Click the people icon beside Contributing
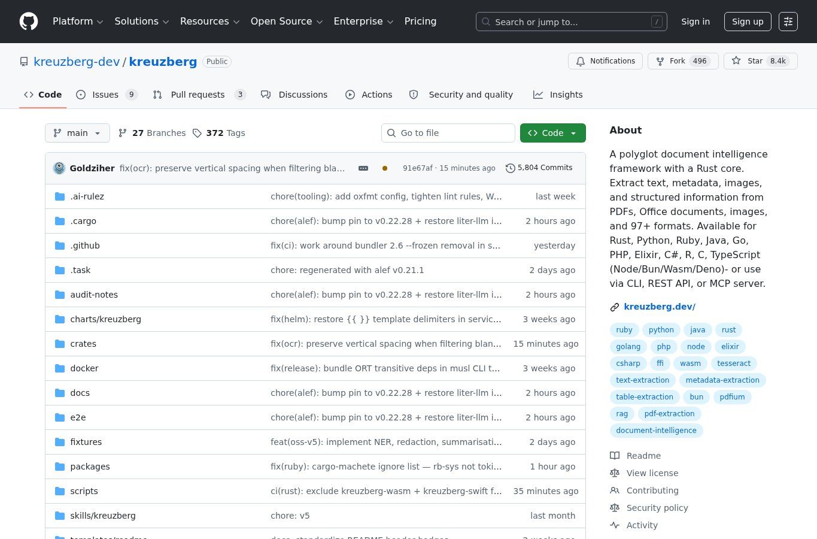The width and height of the screenshot is (817, 539). 615,490
